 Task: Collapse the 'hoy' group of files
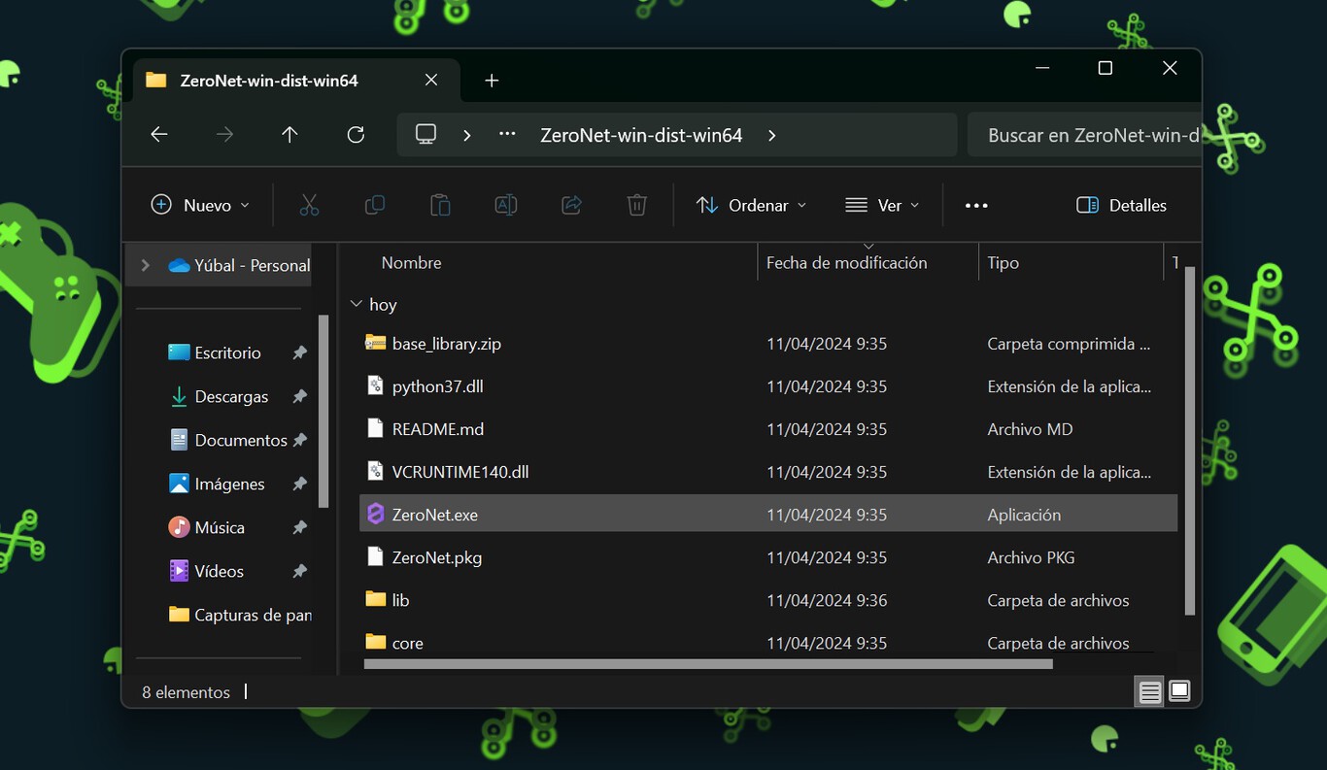(356, 304)
